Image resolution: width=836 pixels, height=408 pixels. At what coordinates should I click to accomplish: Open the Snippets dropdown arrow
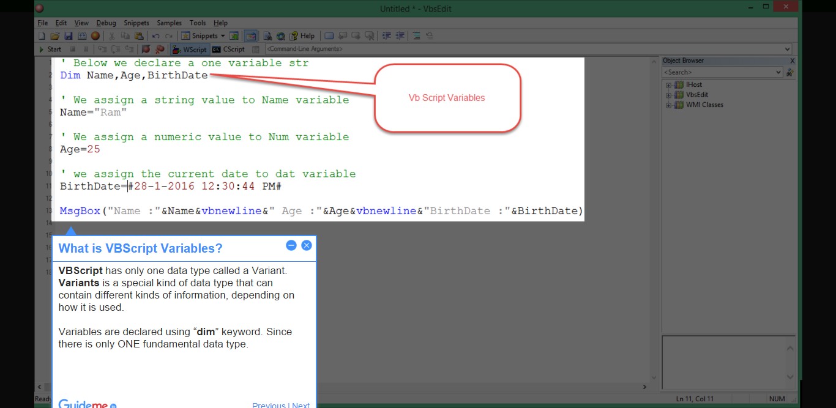pyautogui.click(x=223, y=36)
